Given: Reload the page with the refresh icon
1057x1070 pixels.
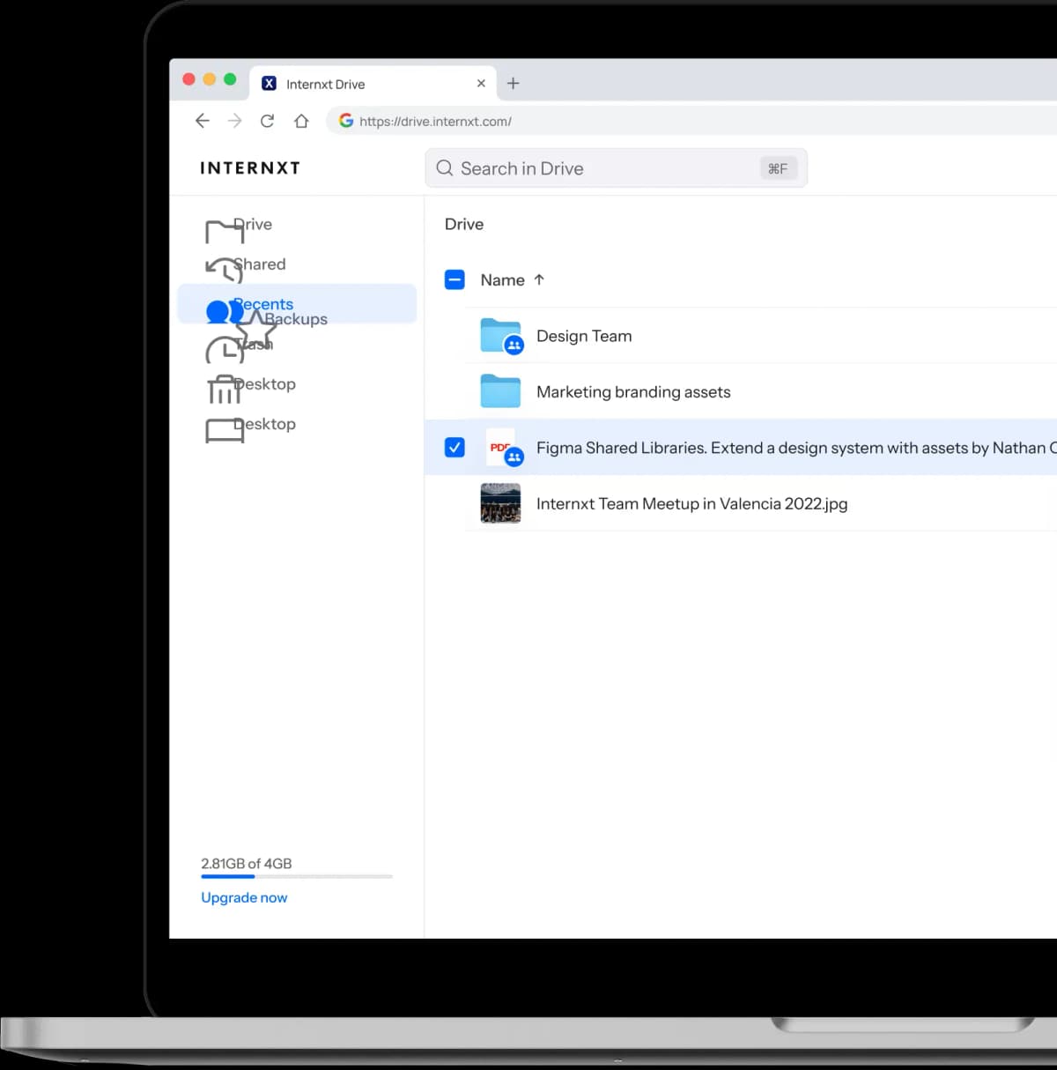Looking at the screenshot, I should pos(267,121).
